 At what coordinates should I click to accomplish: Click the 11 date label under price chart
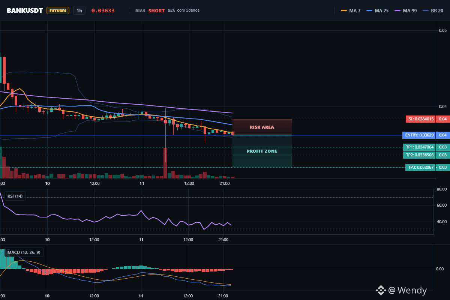pyautogui.click(x=142, y=183)
